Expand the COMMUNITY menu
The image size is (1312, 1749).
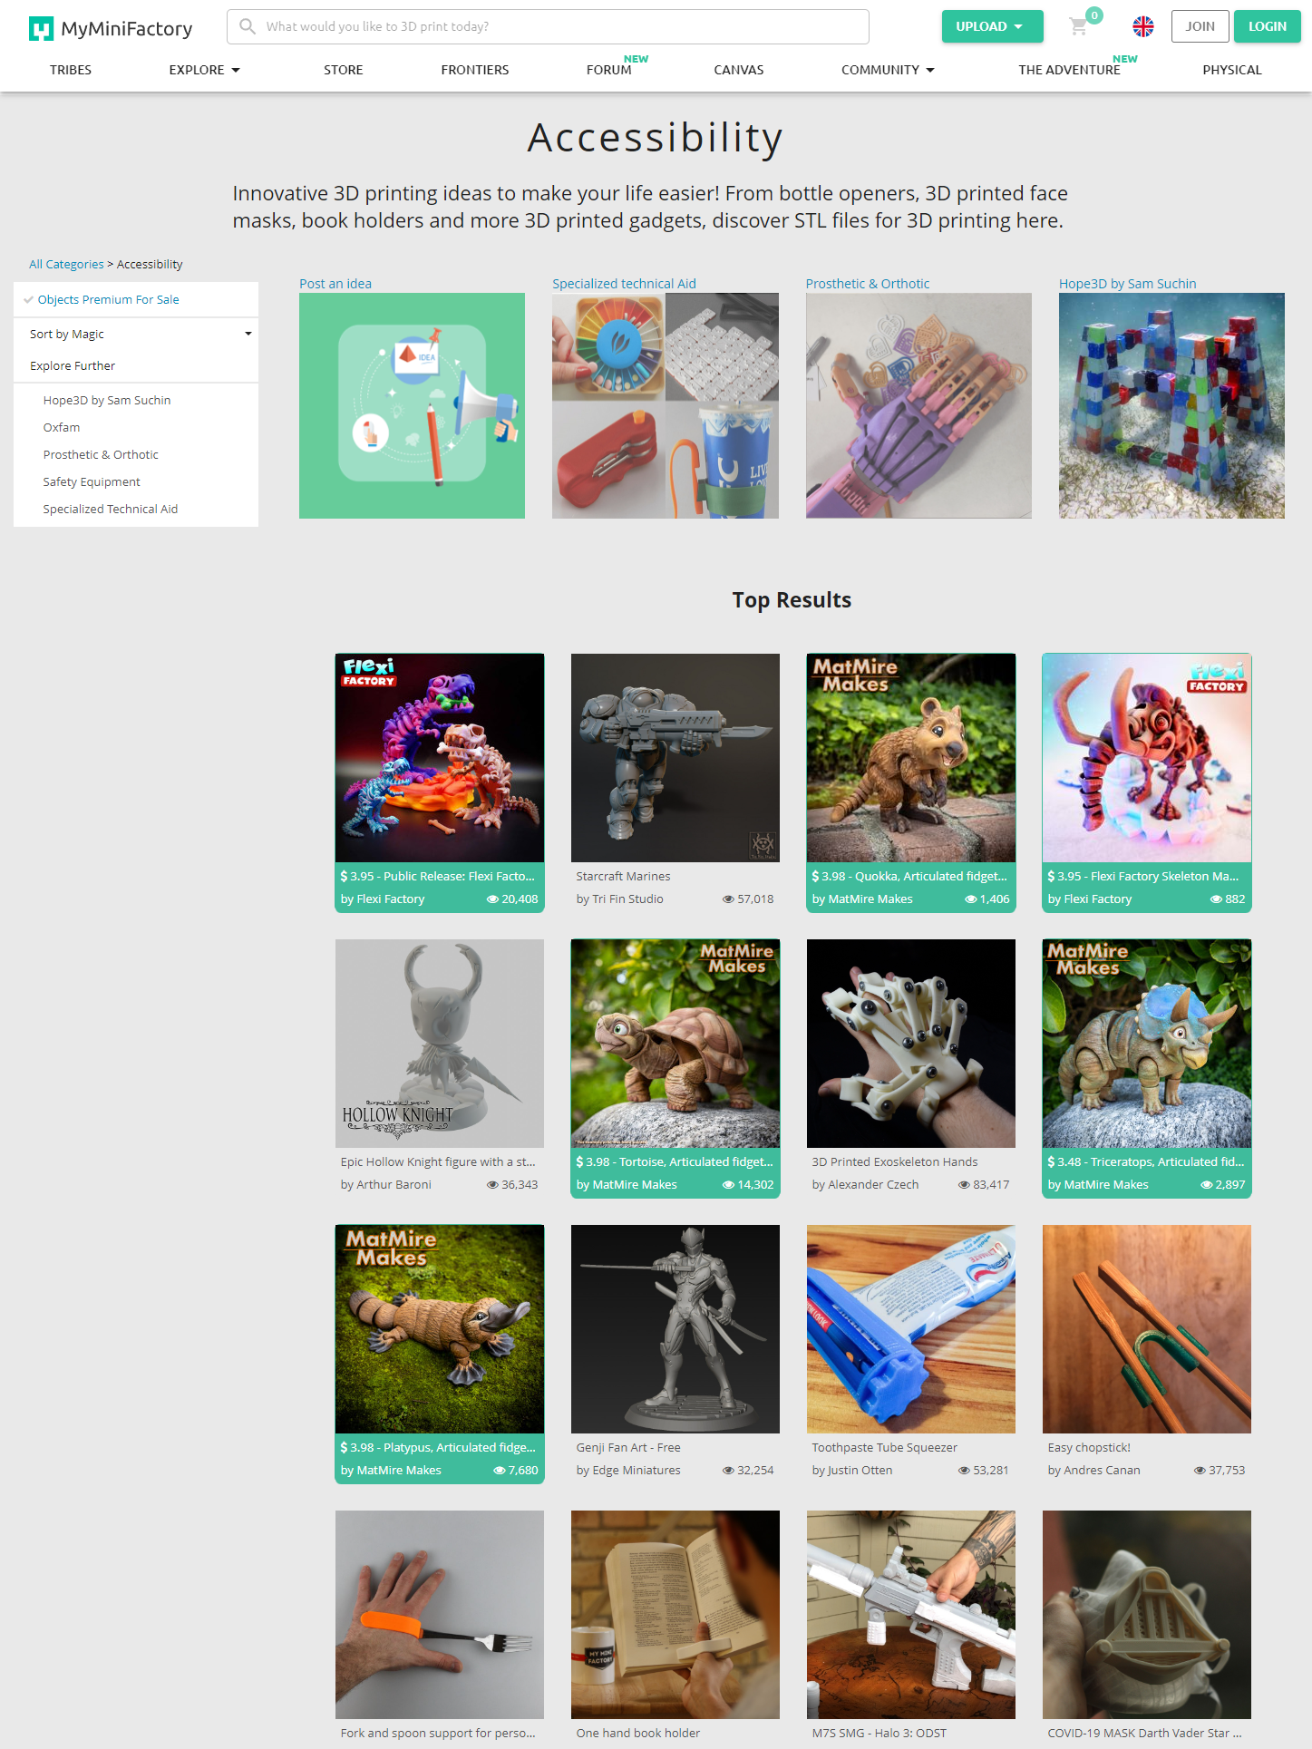point(888,70)
